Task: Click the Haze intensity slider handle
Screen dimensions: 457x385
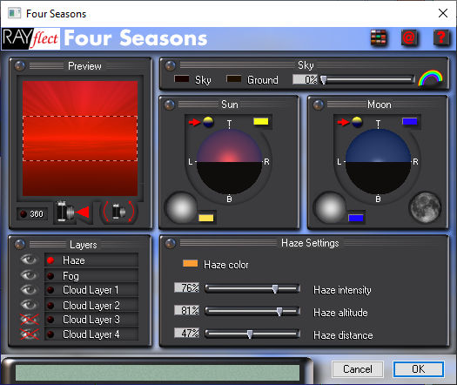Action: click(x=275, y=289)
